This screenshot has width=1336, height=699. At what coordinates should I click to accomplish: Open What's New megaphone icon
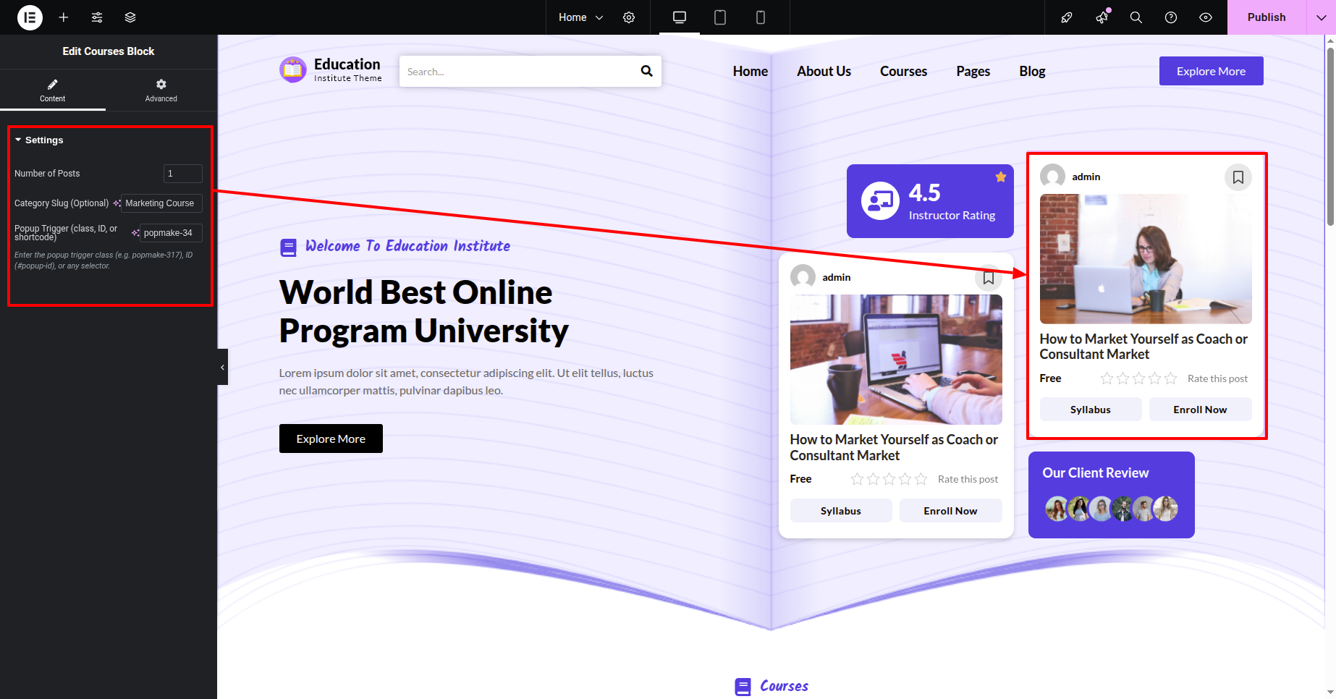1102,17
